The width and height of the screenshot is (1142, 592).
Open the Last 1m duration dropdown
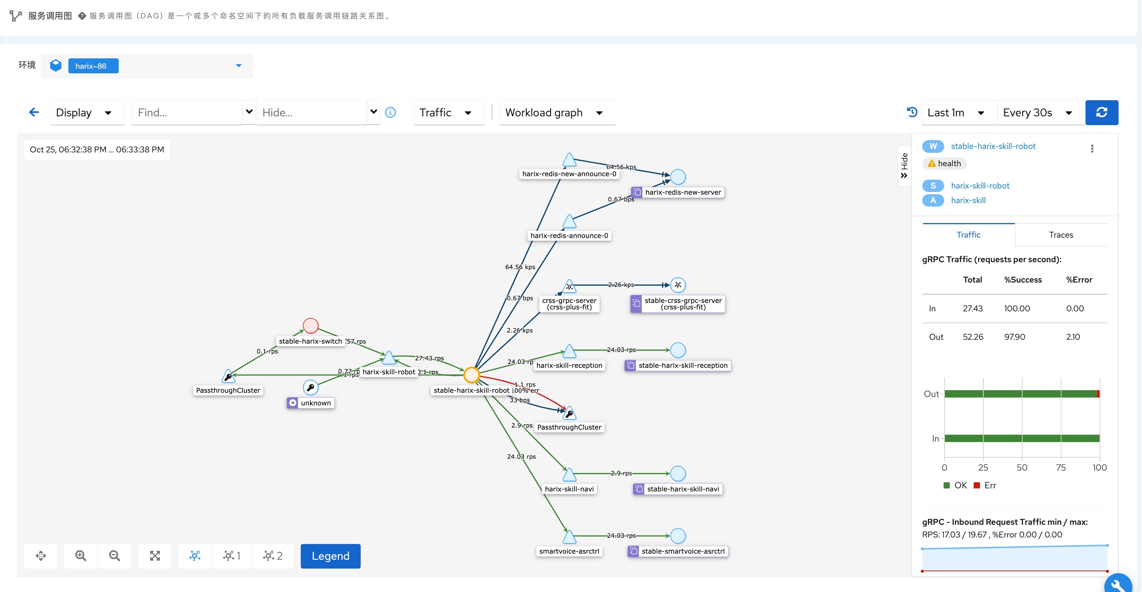tap(956, 112)
